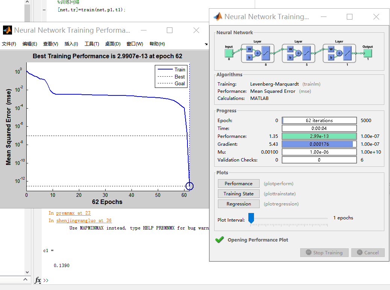Click the green Input block in network diagram
390x290 pixels.
228,53
